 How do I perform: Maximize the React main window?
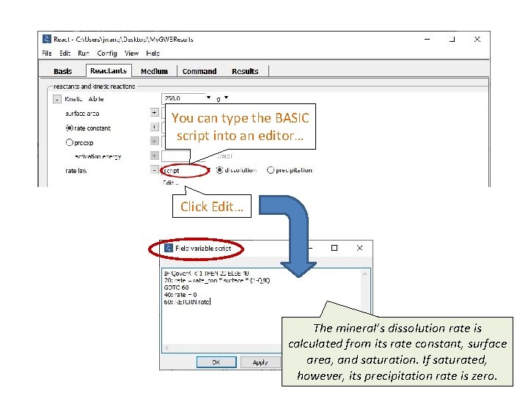pos(452,40)
